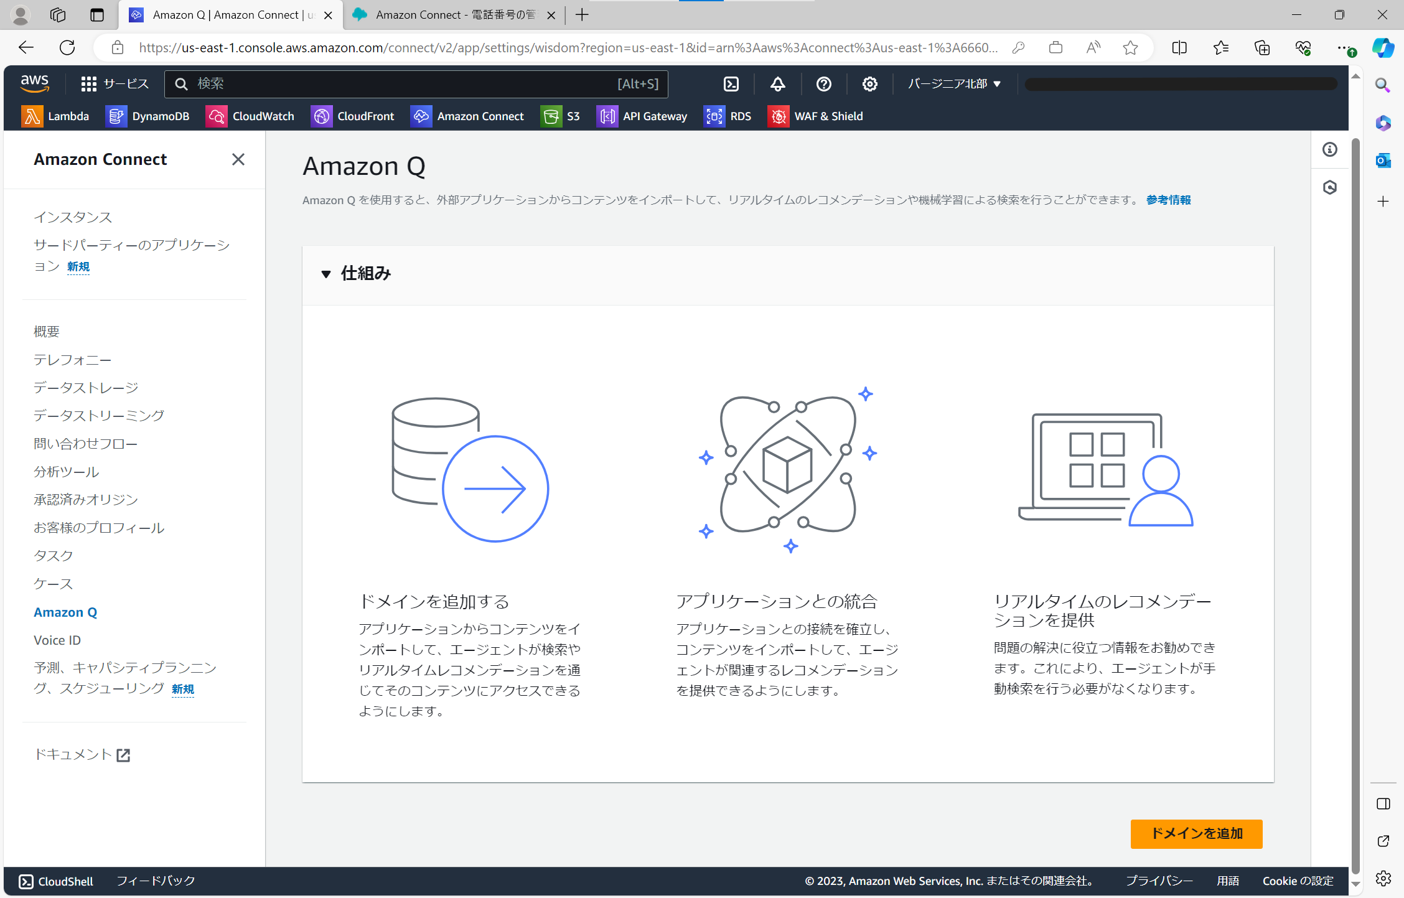The width and height of the screenshot is (1404, 898).
Task: Click the browser address bar URL
Action: click(568, 48)
